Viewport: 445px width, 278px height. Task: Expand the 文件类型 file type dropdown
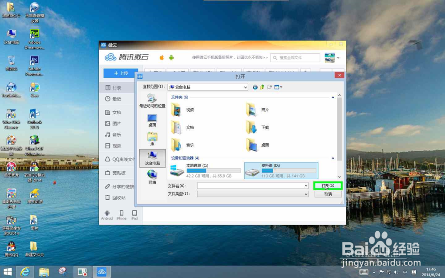[306, 194]
